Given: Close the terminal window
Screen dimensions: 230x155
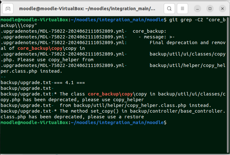Looking at the screenshot, I should coord(222,9).
